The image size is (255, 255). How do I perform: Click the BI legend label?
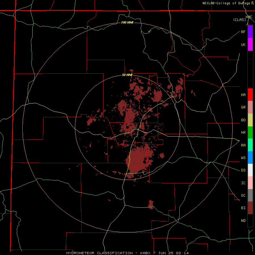(243, 208)
